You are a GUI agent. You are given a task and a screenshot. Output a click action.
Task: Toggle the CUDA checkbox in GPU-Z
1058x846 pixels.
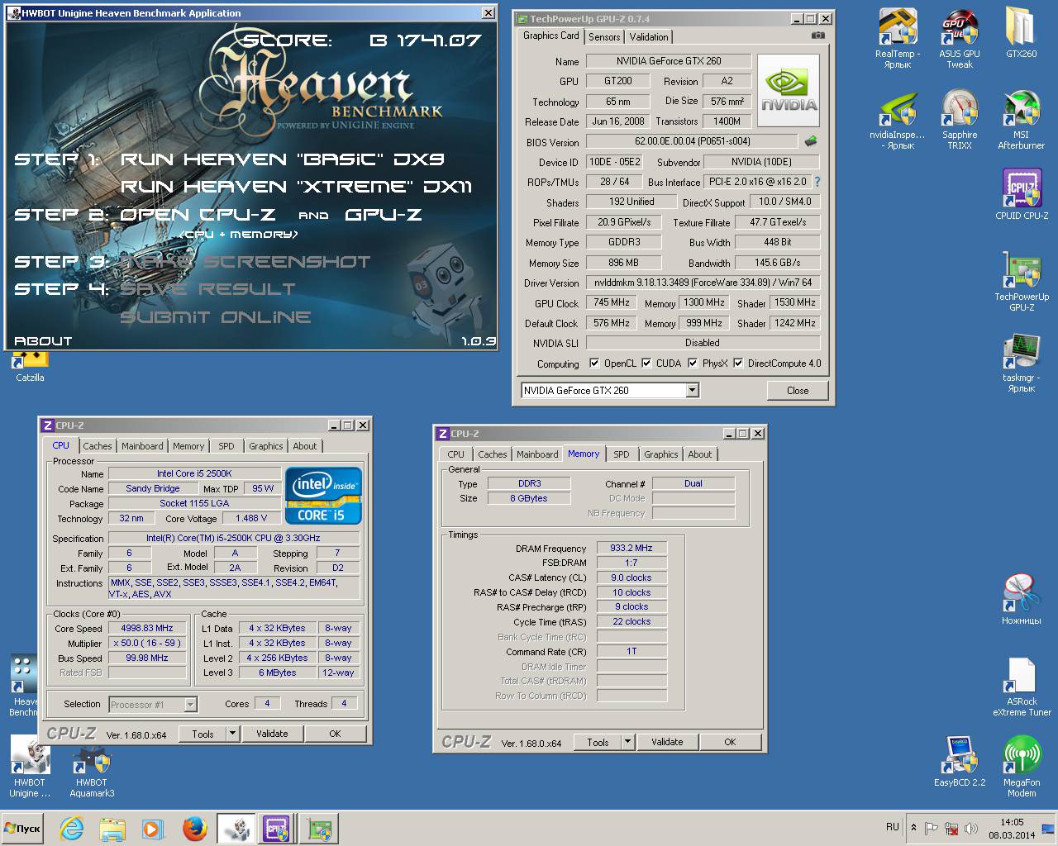pyautogui.click(x=646, y=363)
